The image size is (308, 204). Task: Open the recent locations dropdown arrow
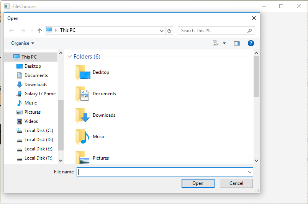tap(32, 31)
